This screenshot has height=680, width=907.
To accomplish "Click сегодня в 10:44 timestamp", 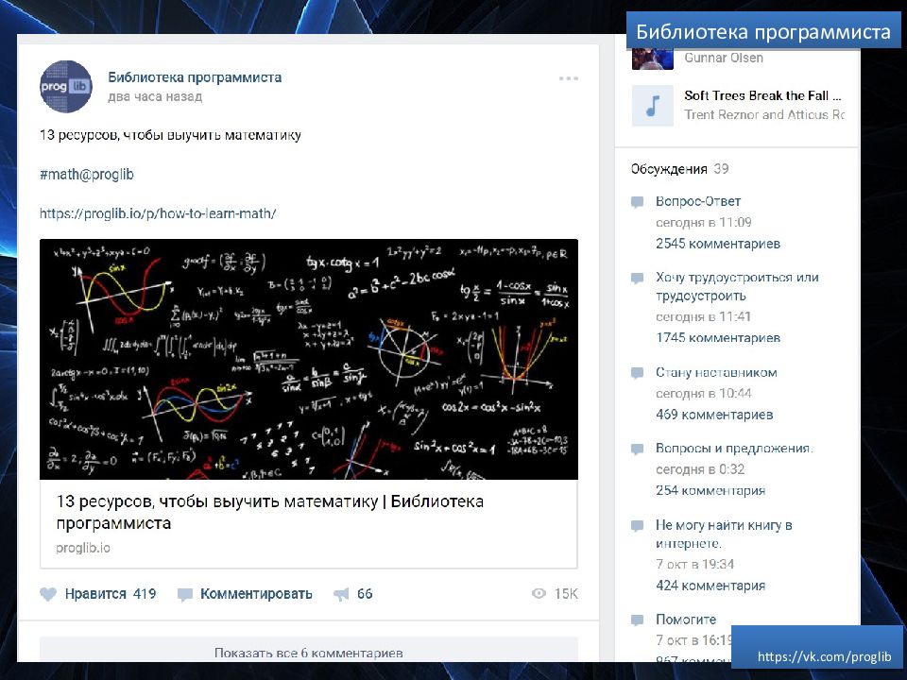I will coord(703,393).
